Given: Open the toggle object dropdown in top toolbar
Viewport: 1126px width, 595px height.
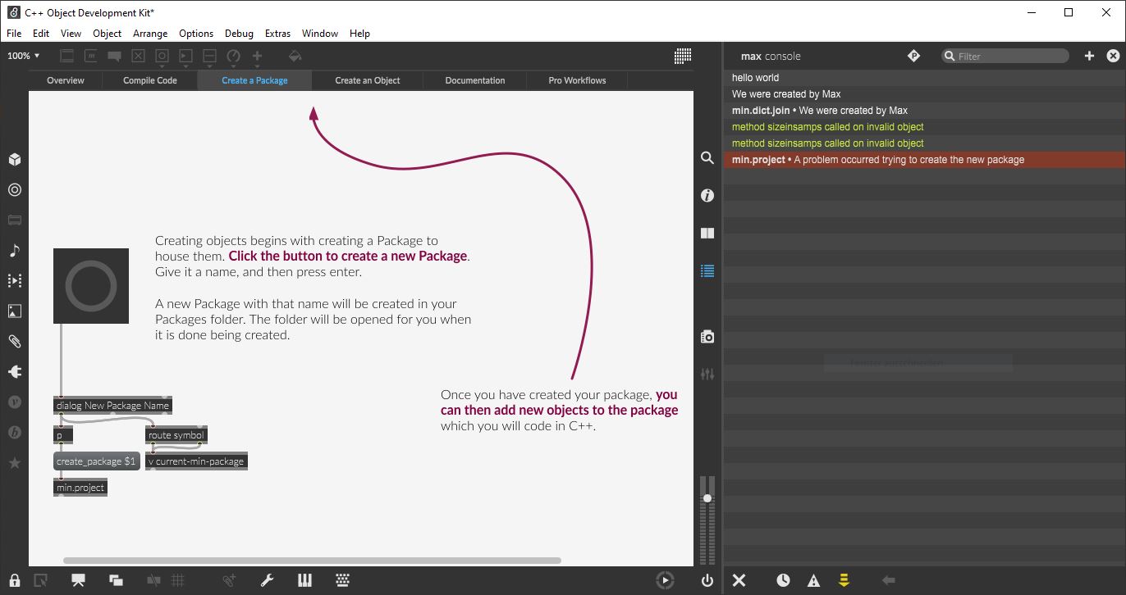Looking at the screenshot, I should (139, 56).
